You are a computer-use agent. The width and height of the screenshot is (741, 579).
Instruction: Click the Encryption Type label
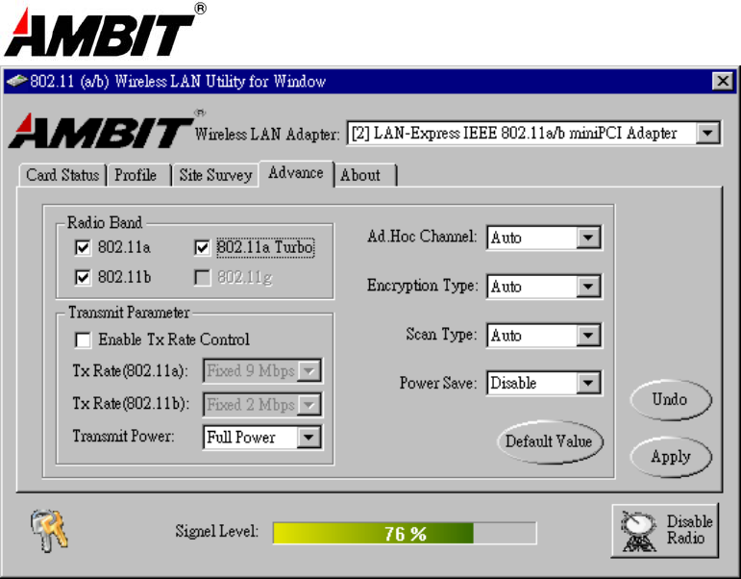coord(423,286)
